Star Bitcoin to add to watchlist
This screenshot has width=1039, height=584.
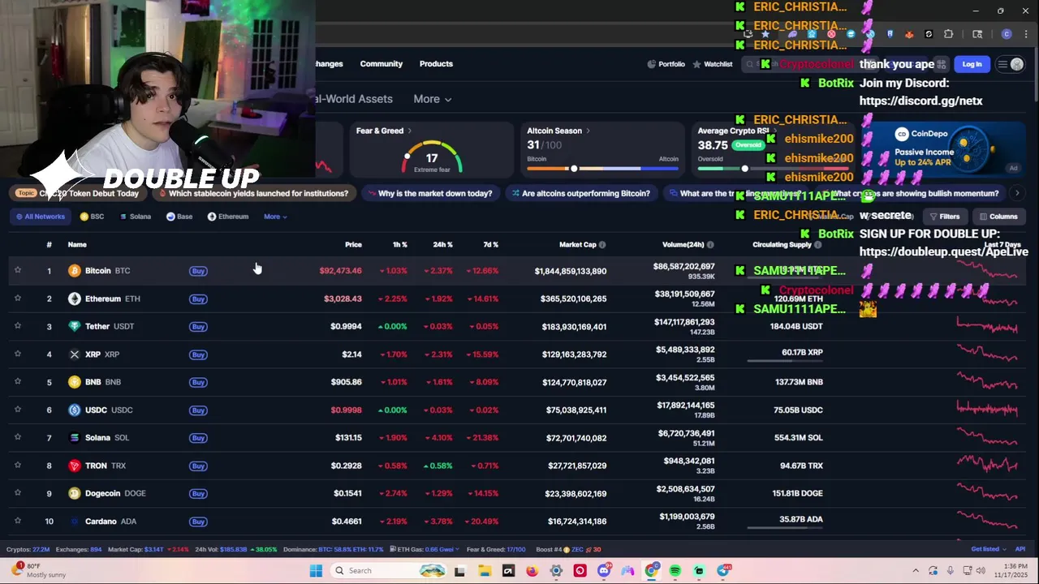[x=18, y=270]
